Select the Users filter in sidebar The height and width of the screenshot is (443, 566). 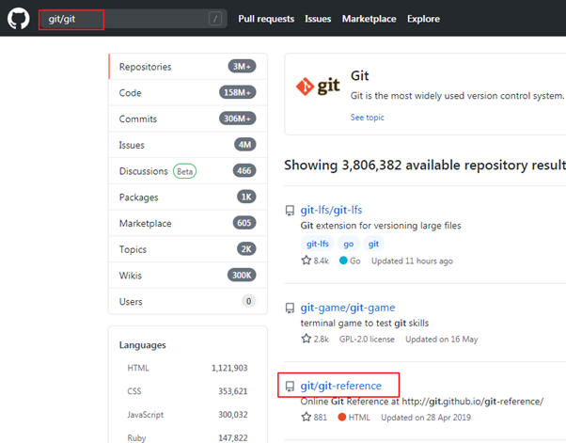click(x=188, y=301)
